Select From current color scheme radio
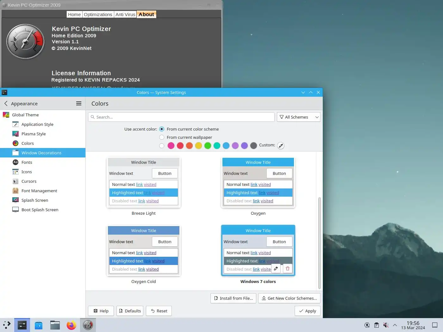The height and width of the screenshot is (332, 443). click(162, 129)
